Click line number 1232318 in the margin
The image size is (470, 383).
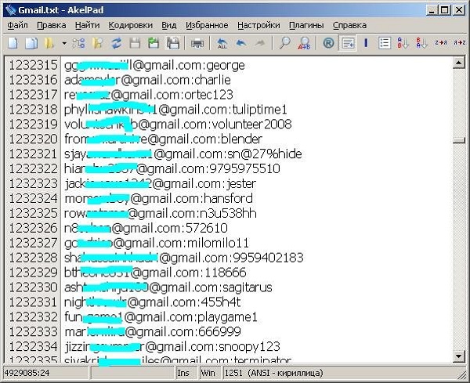click(33, 110)
